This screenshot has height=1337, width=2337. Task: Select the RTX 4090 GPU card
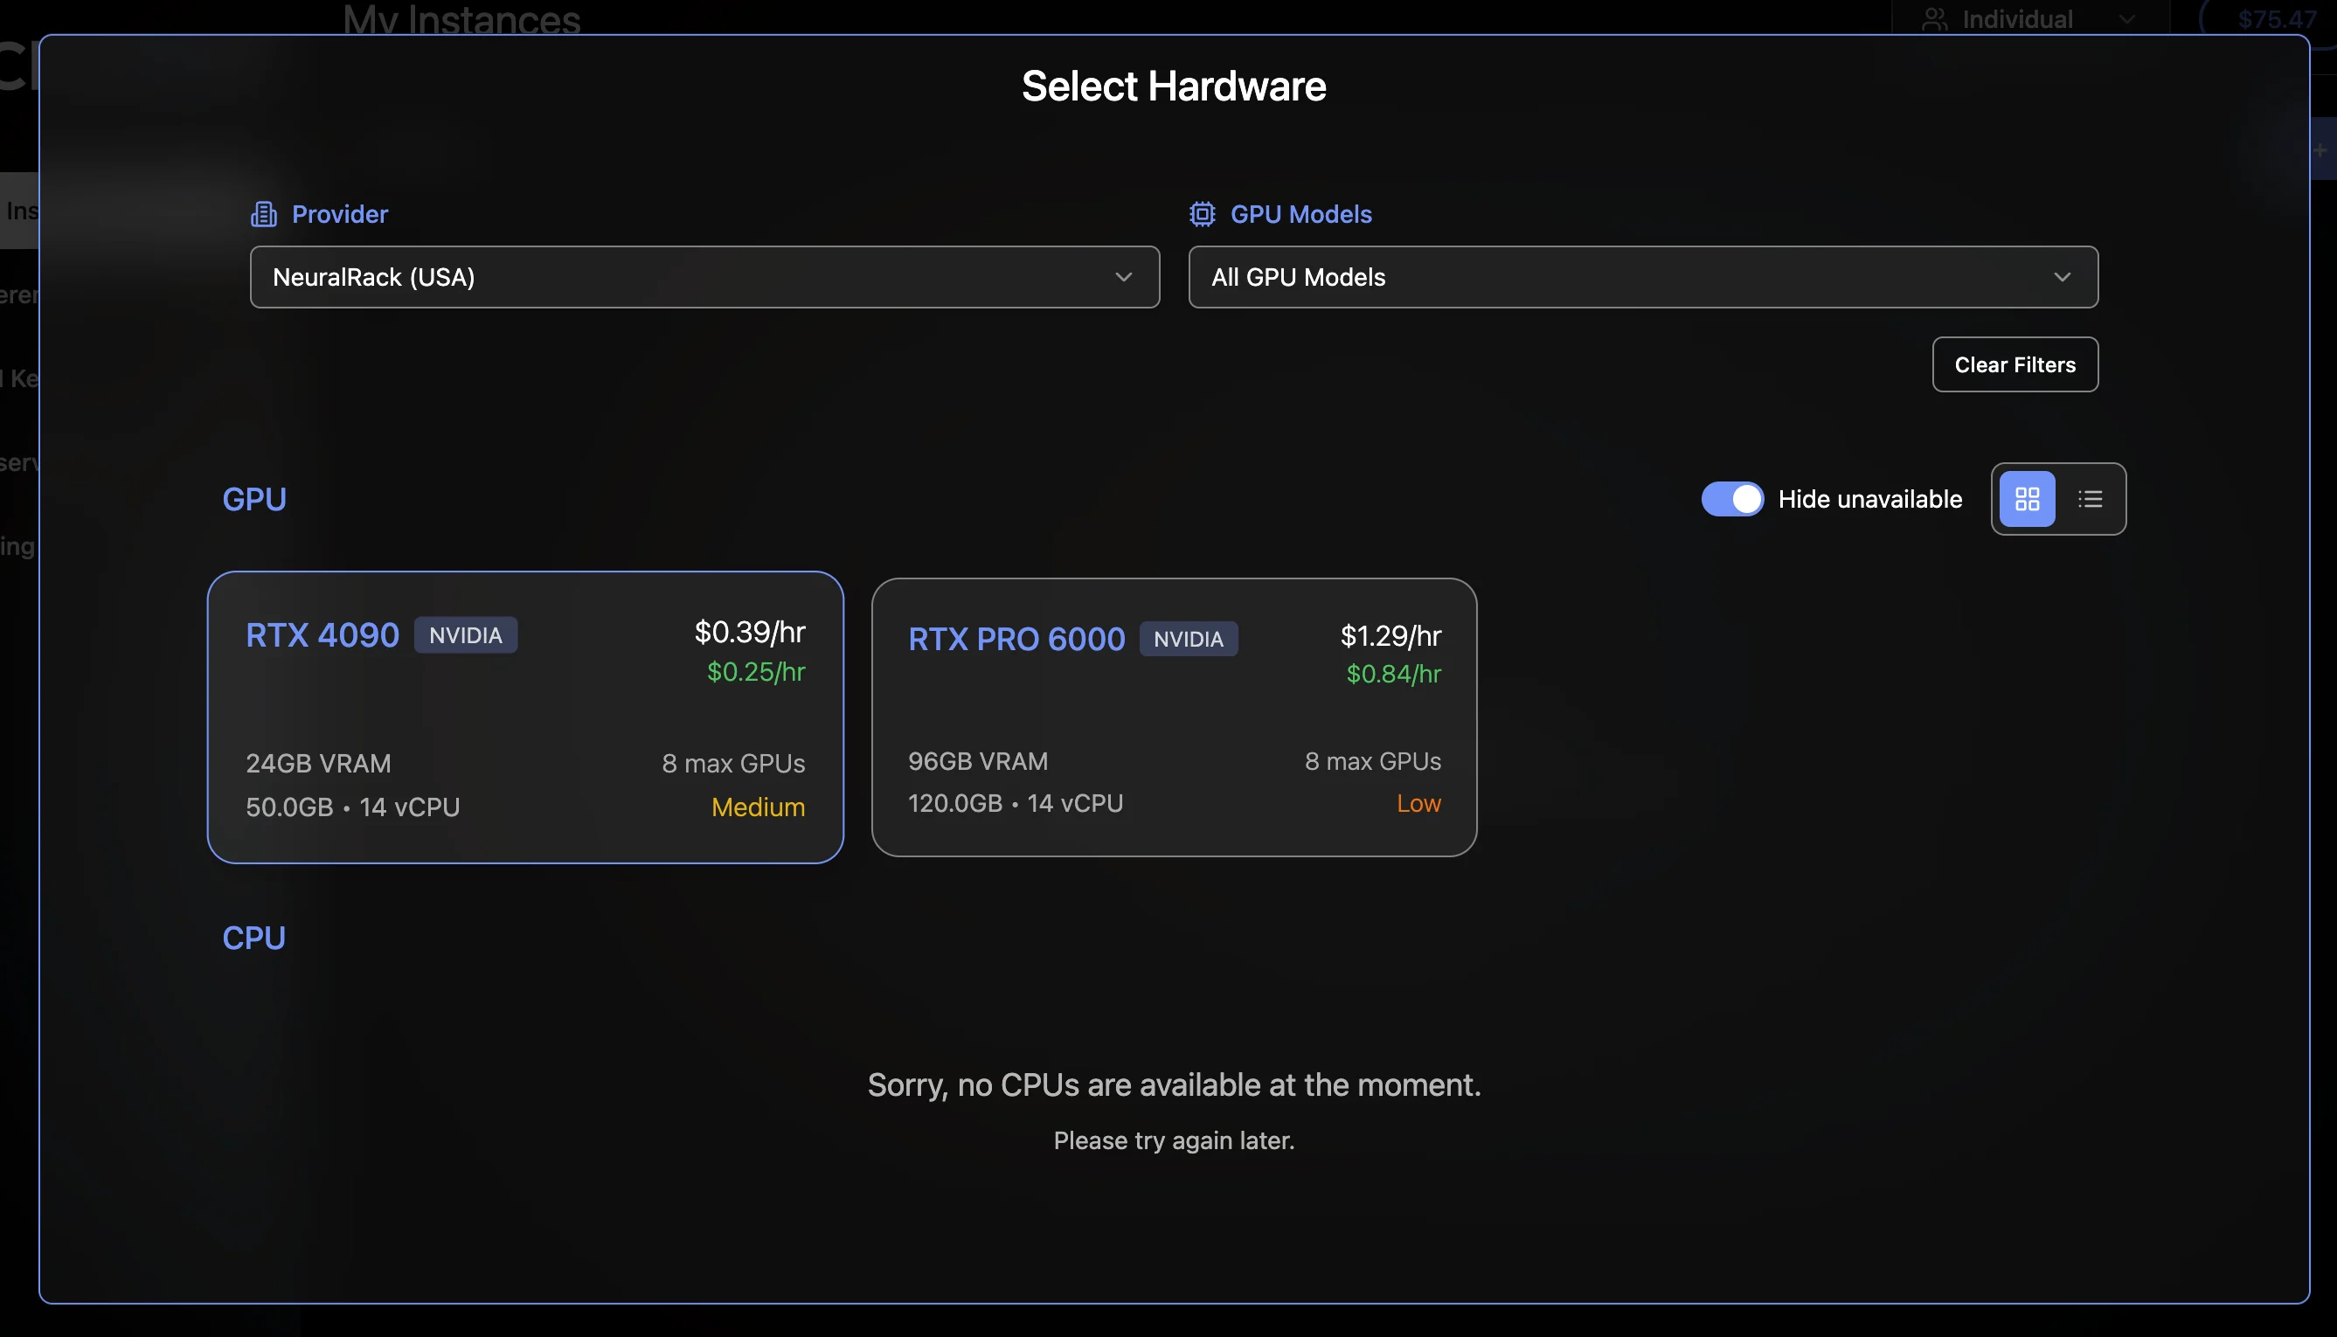tap(525, 717)
